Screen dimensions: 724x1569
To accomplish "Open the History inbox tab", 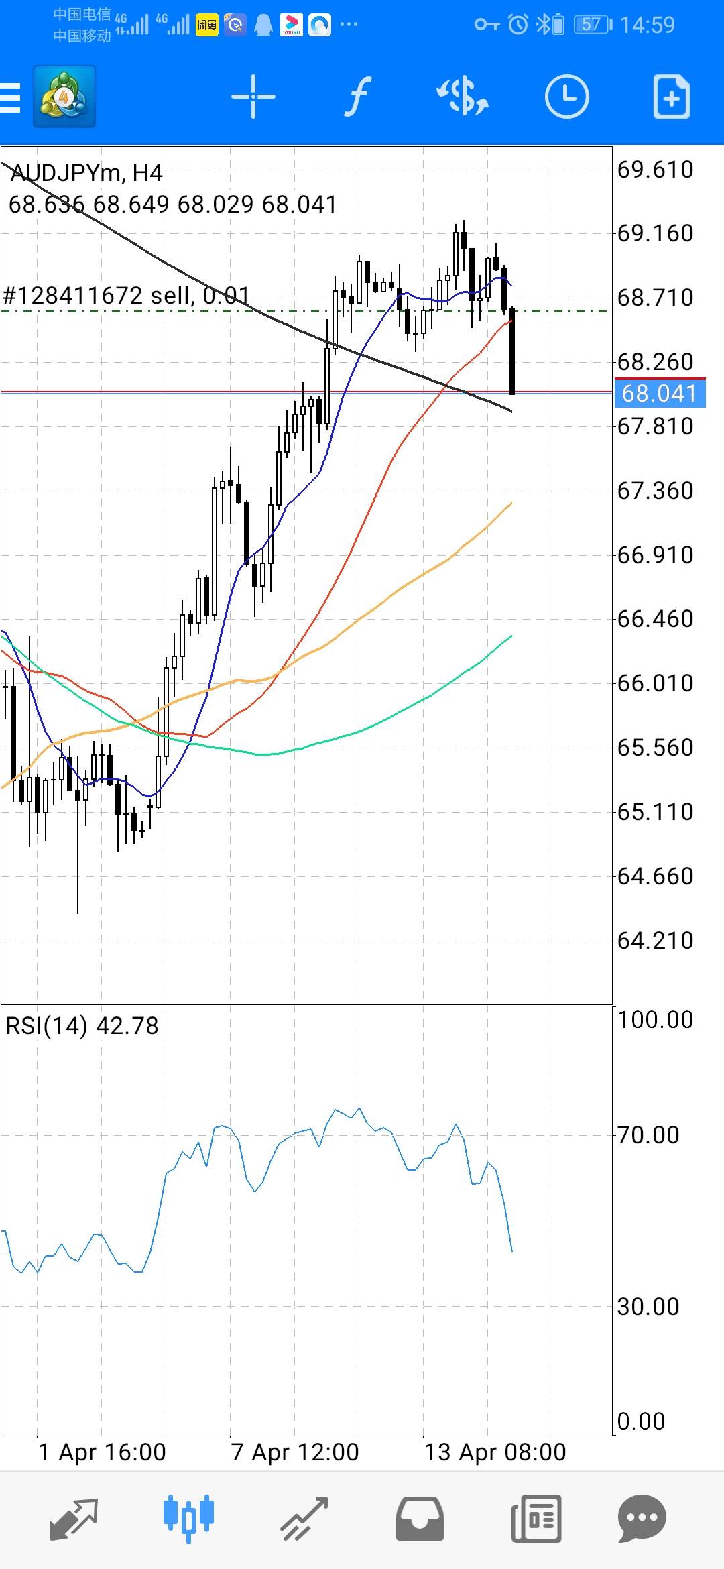I will click(420, 1519).
